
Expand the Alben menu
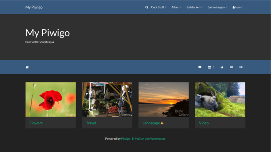176,7
